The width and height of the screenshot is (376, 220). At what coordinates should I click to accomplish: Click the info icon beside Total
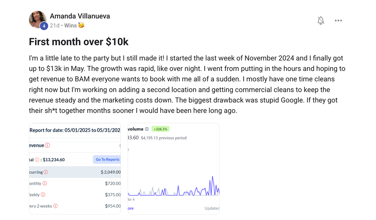pyautogui.click(x=37, y=159)
